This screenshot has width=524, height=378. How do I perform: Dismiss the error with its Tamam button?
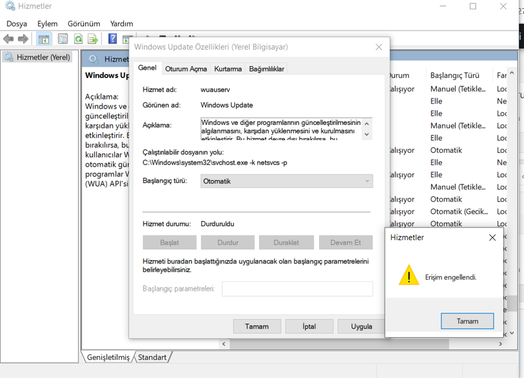467,321
